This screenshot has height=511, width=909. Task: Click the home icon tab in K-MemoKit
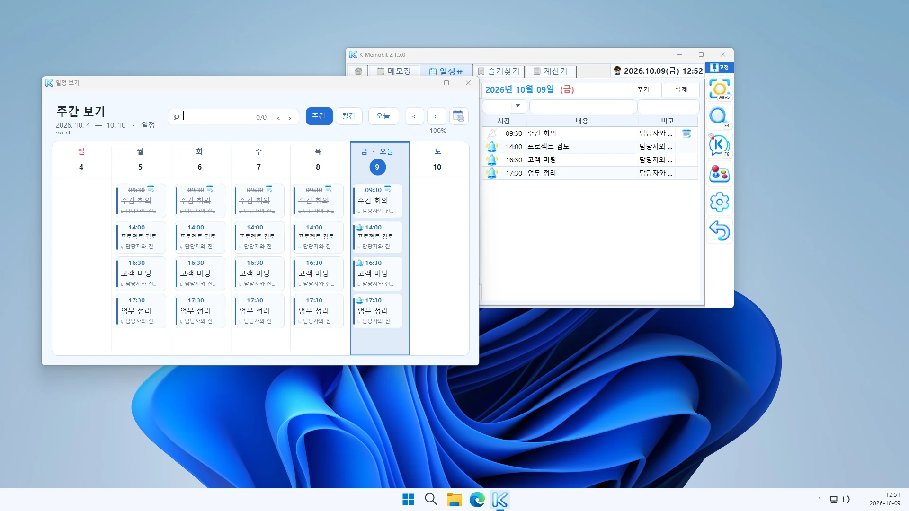[x=358, y=71]
